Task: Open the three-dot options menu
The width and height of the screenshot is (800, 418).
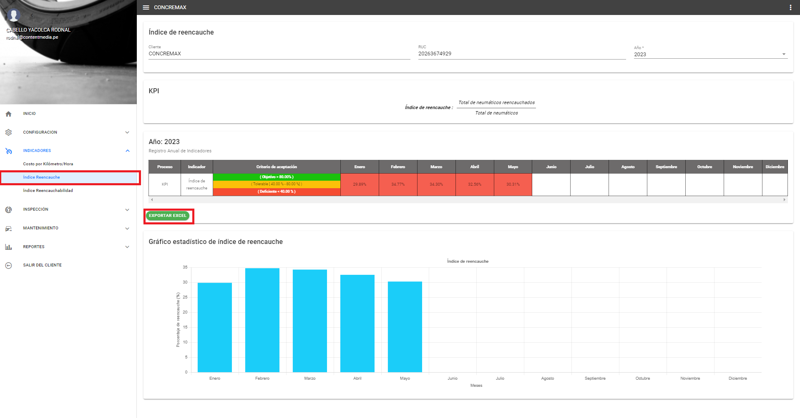Action: coord(790,7)
